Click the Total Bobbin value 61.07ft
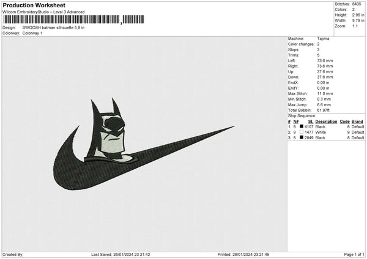The height and width of the screenshot is (259, 367). (x=323, y=110)
